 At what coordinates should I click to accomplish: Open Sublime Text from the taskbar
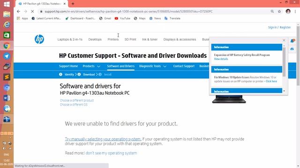coord(7,77)
